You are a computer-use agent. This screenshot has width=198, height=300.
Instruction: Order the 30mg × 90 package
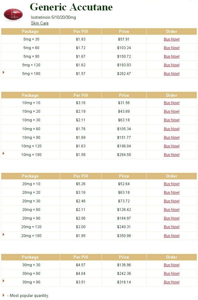point(172,282)
